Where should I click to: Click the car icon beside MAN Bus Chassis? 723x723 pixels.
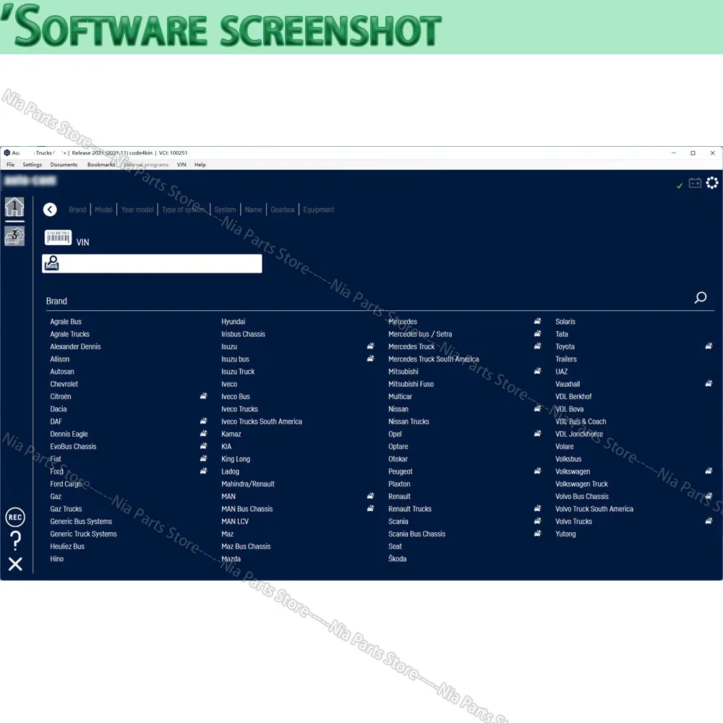click(x=370, y=508)
